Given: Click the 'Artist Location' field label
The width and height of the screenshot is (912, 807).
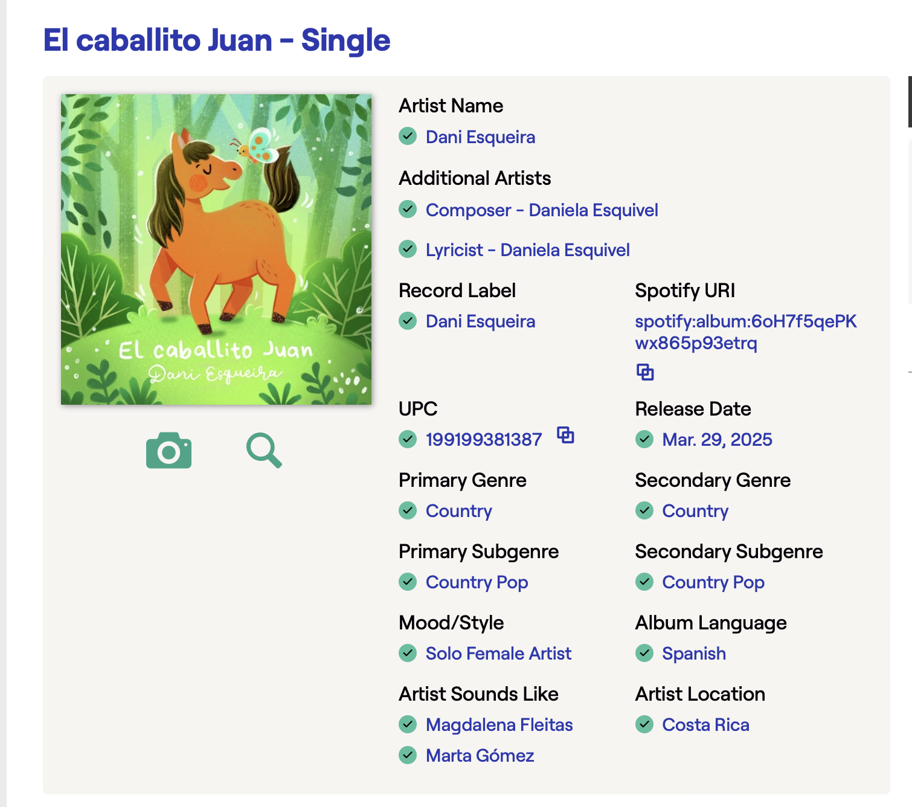Looking at the screenshot, I should (700, 694).
